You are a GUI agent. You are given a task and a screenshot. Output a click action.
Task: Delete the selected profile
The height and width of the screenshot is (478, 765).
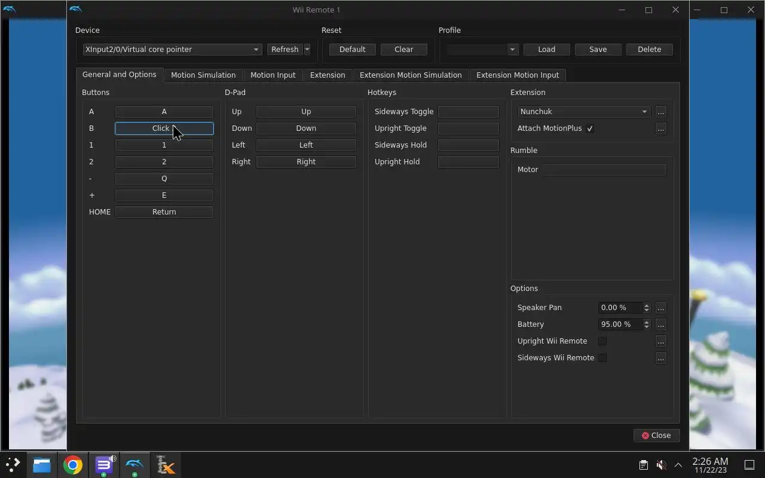649,50
